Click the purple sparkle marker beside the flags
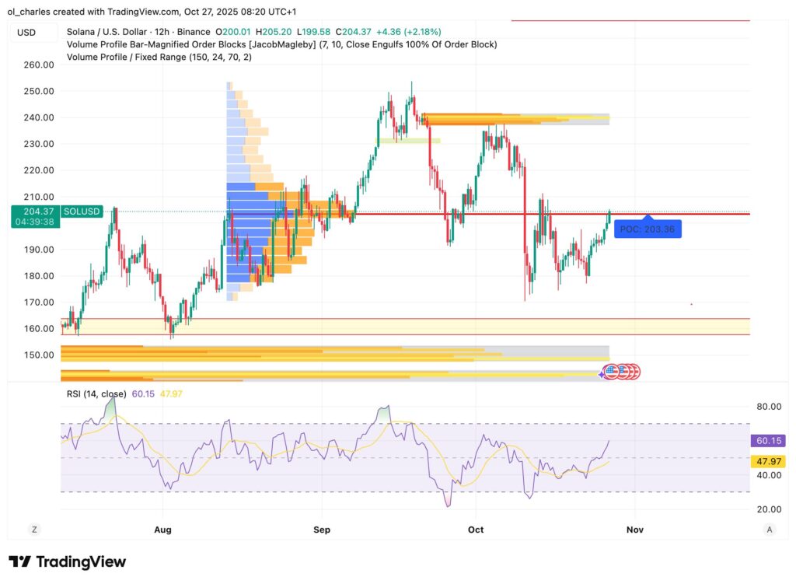The image size is (796, 584). (601, 374)
